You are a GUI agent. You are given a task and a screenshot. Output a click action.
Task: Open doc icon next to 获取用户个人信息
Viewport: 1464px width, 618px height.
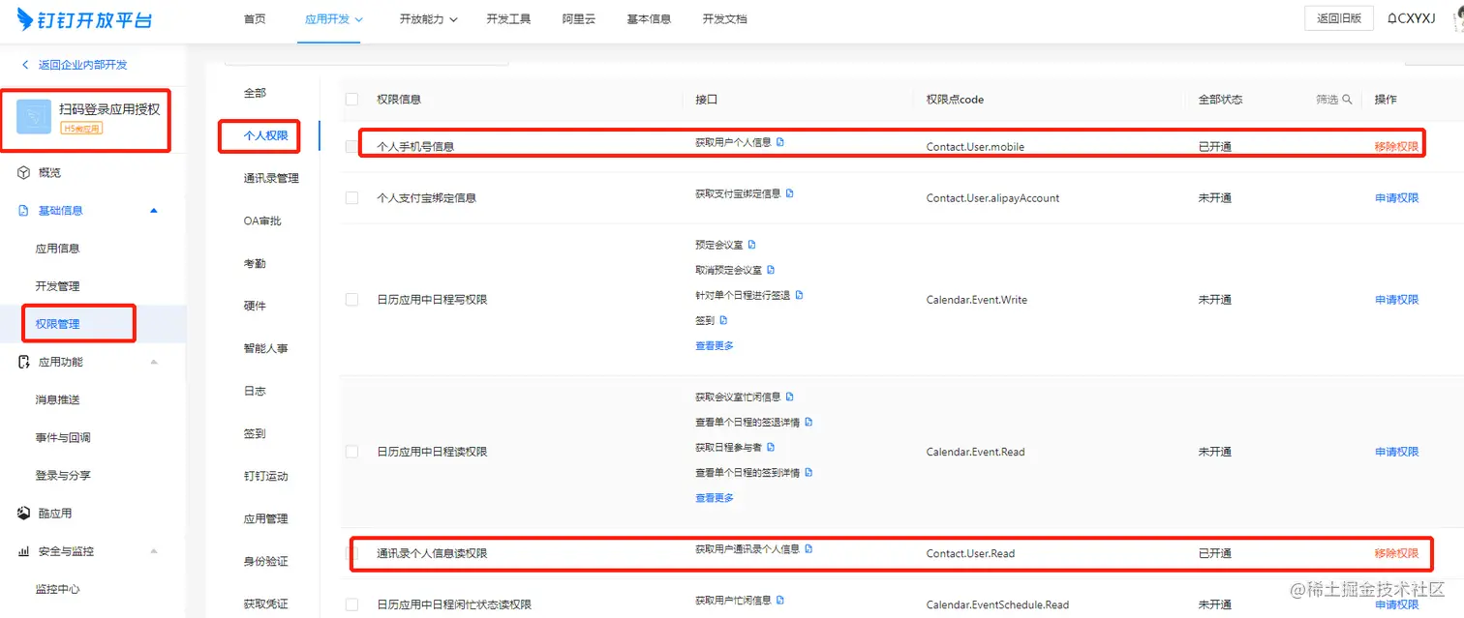click(x=780, y=142)
